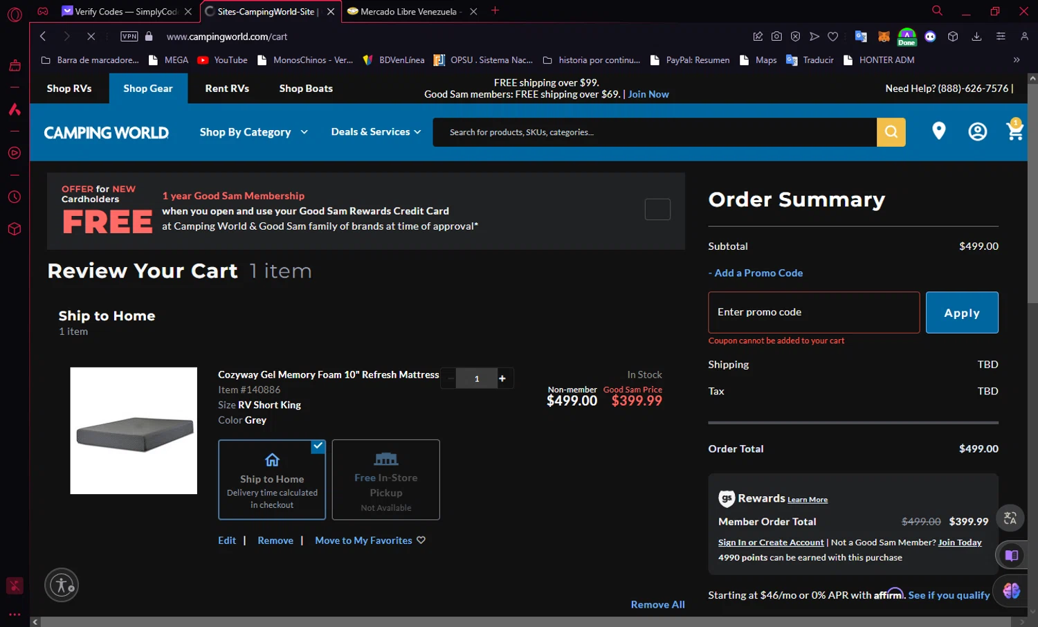This screenshot has width=1038, height=627.
Task: Show more bookmarks chevron
Action: pyautogui.click(x=1016, y=60)
